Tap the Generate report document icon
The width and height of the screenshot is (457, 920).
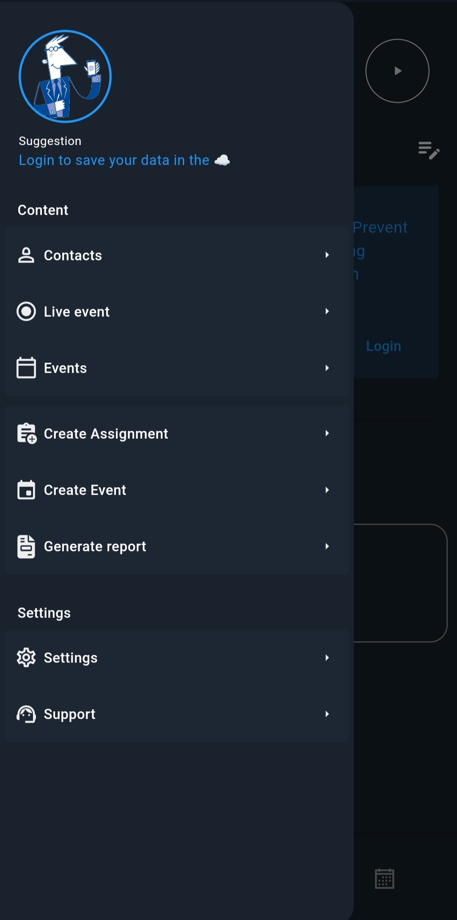click(26, 546)
